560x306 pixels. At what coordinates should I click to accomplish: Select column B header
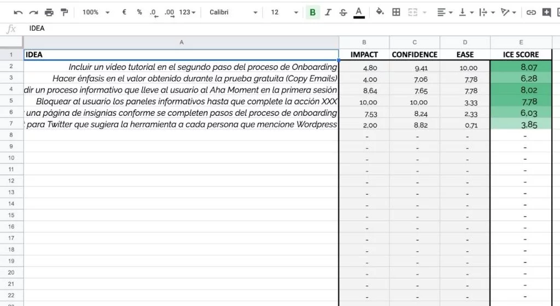click(364, 42)
